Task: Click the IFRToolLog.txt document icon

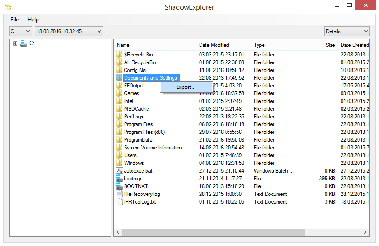Action: tap(119, 201)
